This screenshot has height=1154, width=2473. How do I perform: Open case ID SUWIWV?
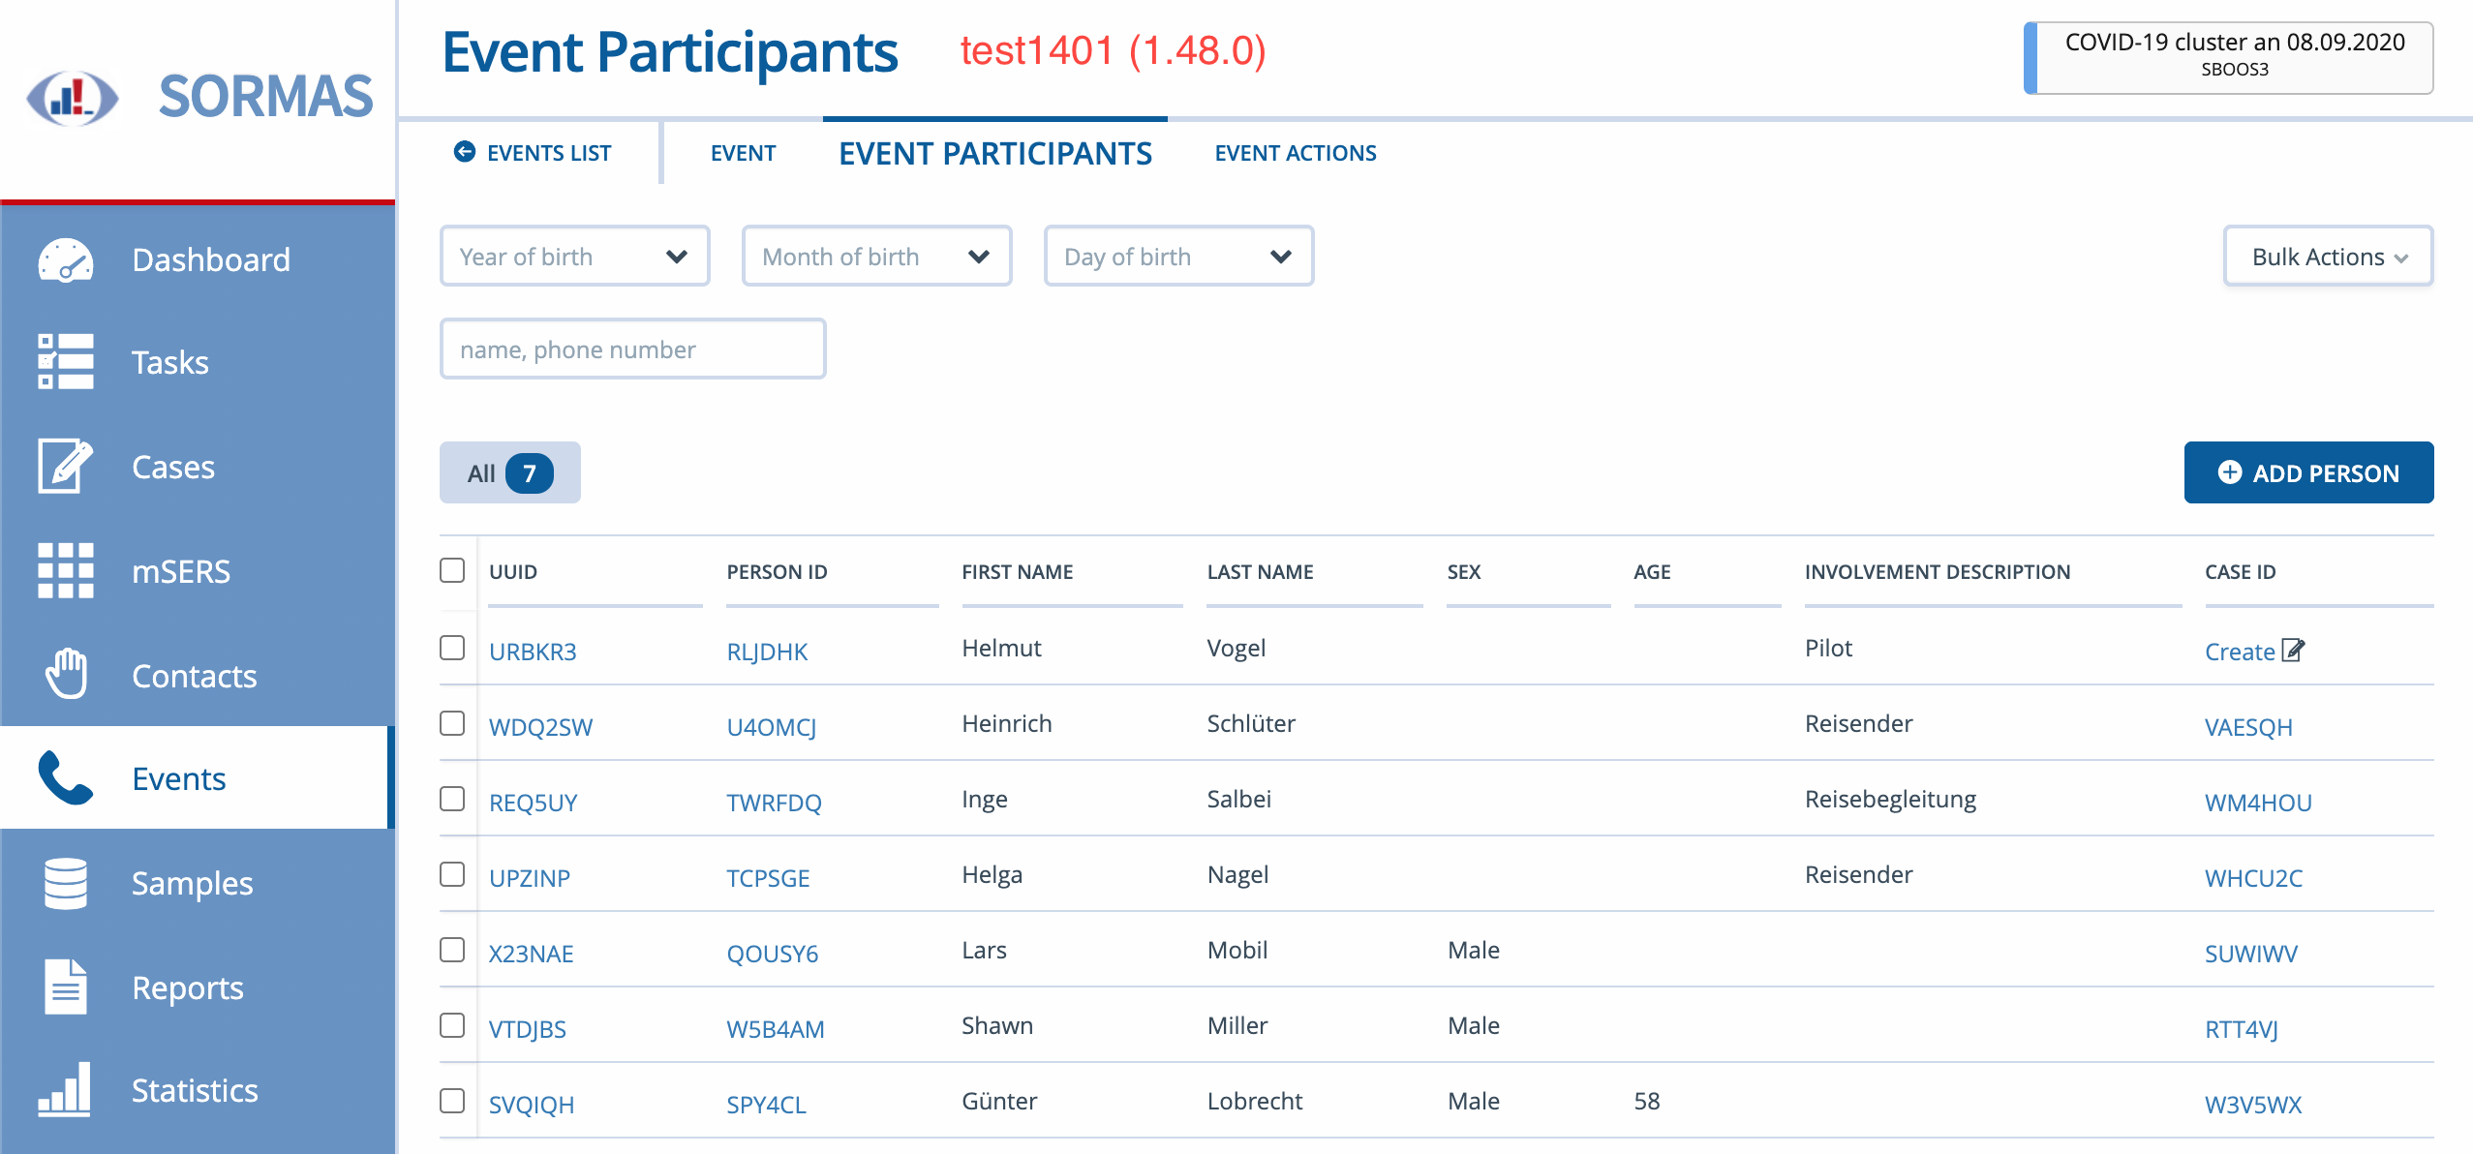click(x=2251, y=954)
